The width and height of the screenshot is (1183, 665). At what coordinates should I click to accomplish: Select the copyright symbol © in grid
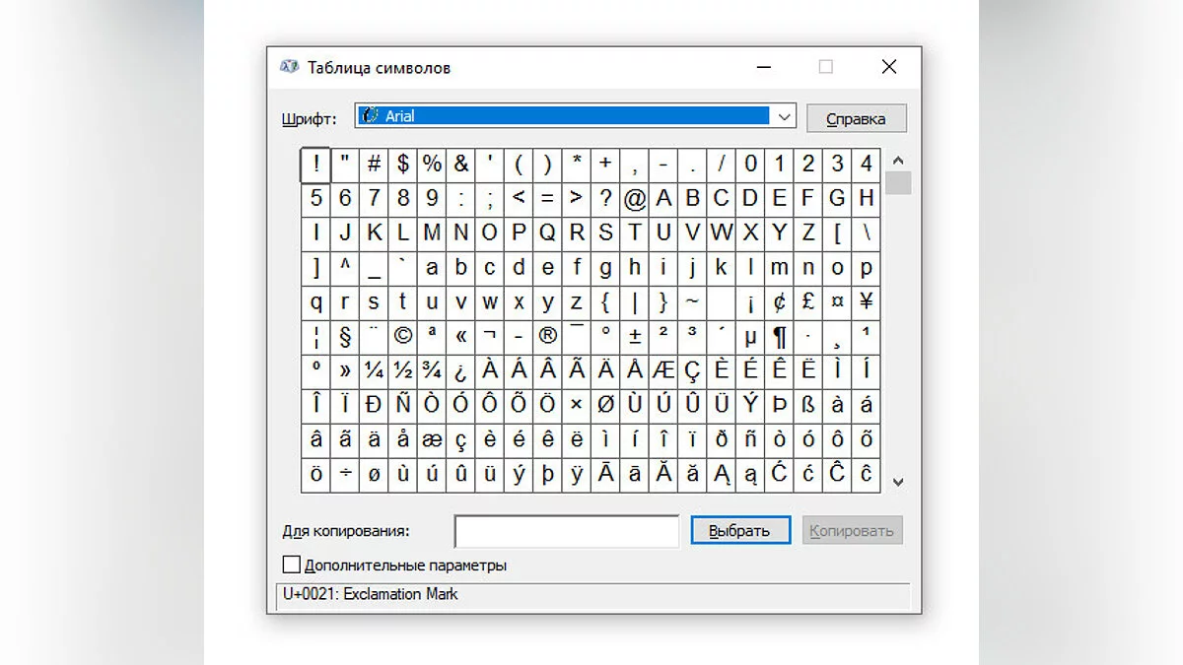click(x=402, y=336)
